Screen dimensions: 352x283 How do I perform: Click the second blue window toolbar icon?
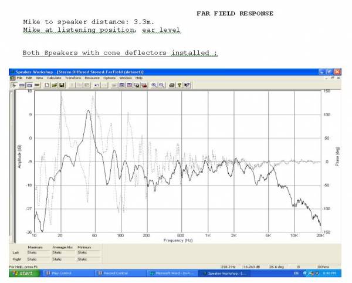point(129,85)
